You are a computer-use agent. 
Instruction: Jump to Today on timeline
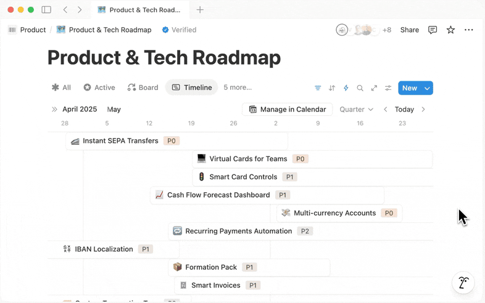tap(404, 110)
